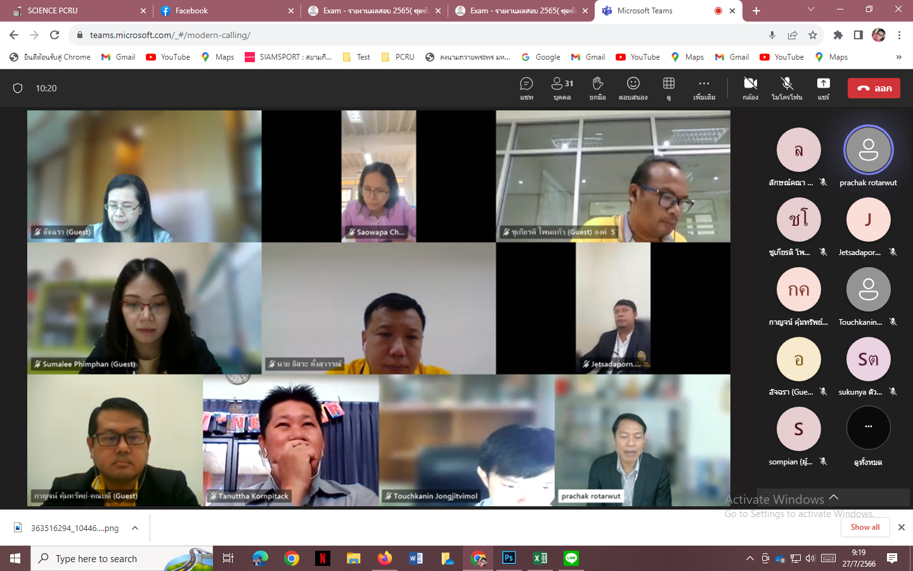Raise hand in the meeting

(x=597, y=88)
